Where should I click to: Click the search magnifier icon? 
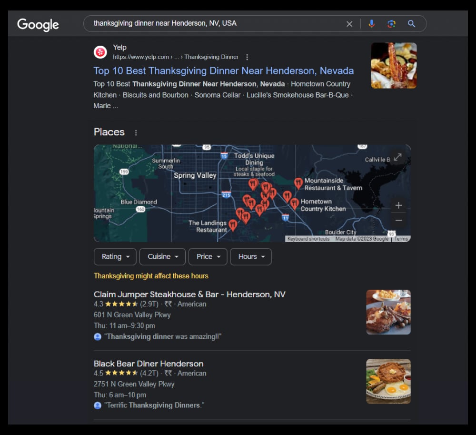411,23
